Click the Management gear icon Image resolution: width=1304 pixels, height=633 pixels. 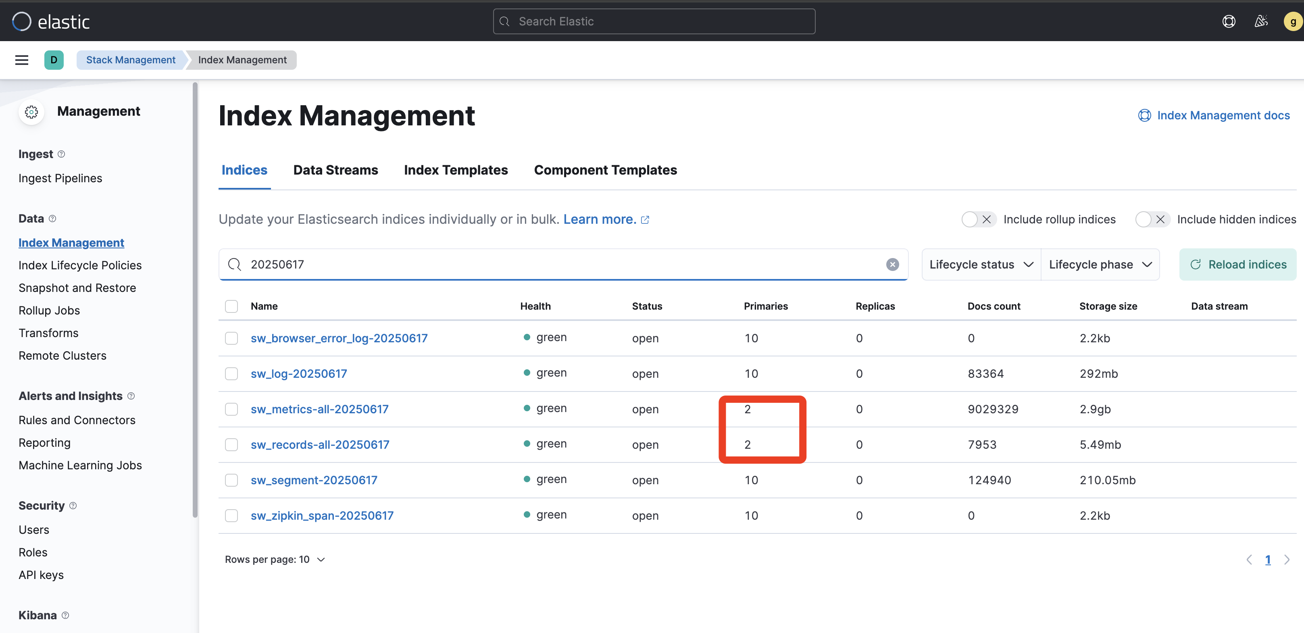click(31, 111)
